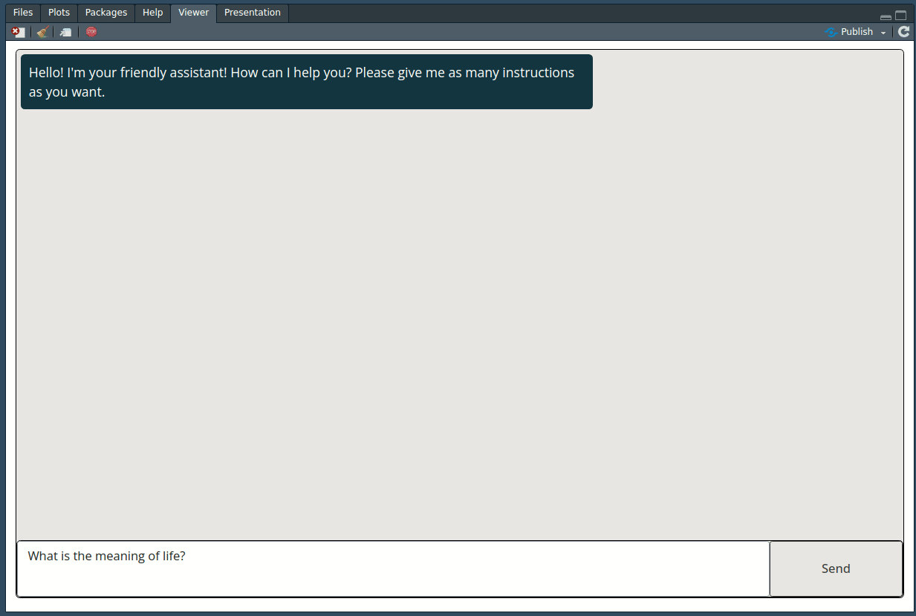Minimize the viewer pane
The height and width of the screenshot is (616, 916).
(x=886, y=16)
